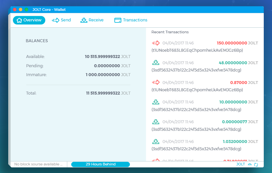272x173 pixels.
Task: Click the No block sourse available status text
Action: click(38, 164)
